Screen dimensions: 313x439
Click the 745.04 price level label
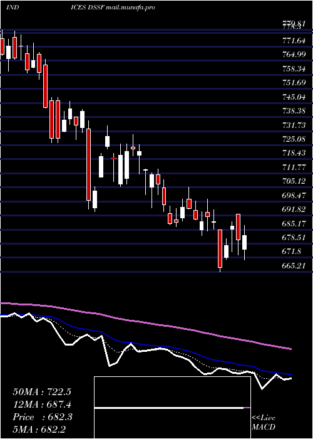click(x=294, y=97)
